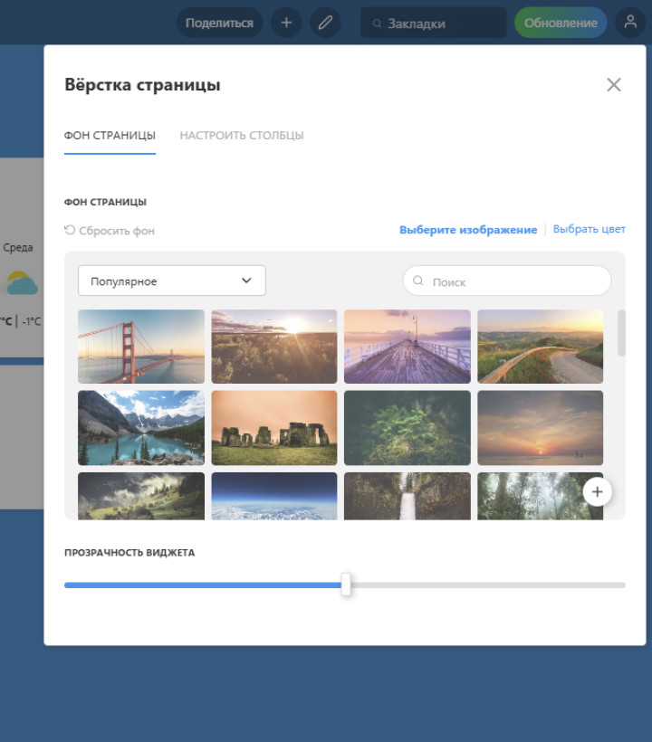Click the Закладки search field

click(x=433, y=24)
